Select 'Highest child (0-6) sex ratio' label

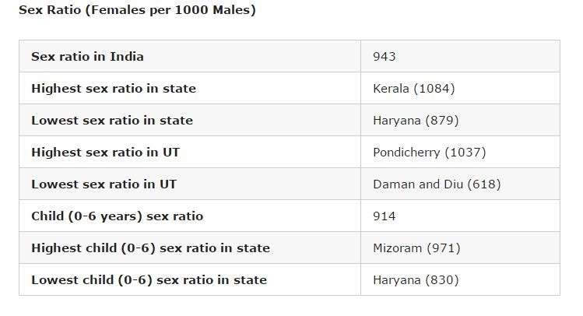click(150, 248)
